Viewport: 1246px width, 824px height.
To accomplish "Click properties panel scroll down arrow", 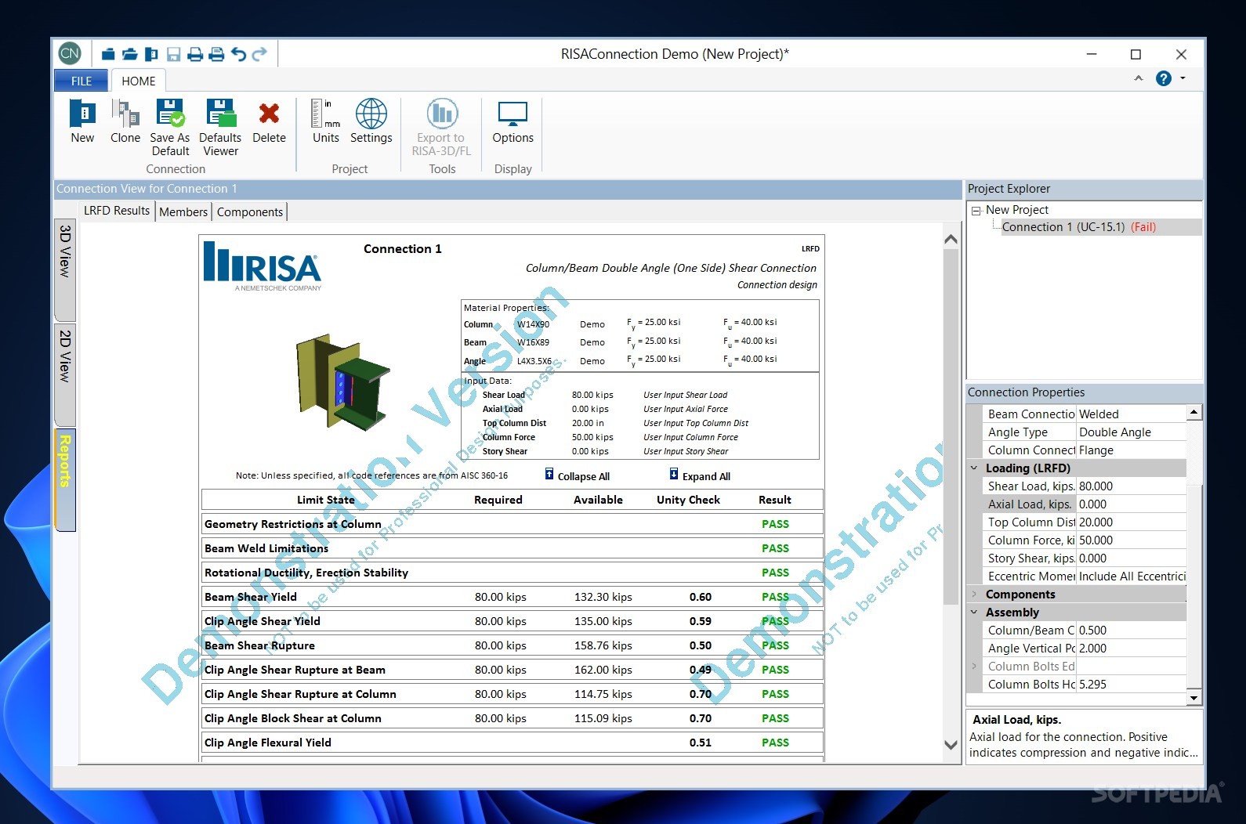I will [x=1193, y=697].
